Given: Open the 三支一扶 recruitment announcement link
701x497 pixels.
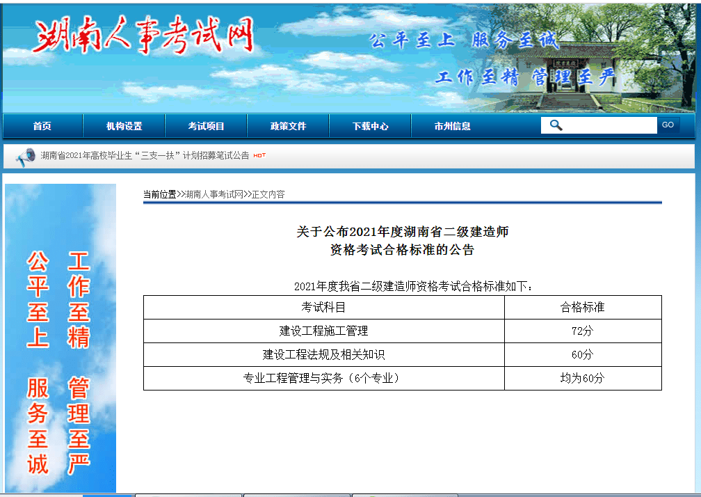Looking at the screenshot, I should click(x=146, y=156).
